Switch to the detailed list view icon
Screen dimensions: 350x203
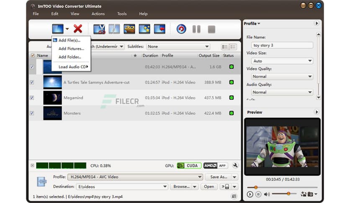[x=233, y=47]
